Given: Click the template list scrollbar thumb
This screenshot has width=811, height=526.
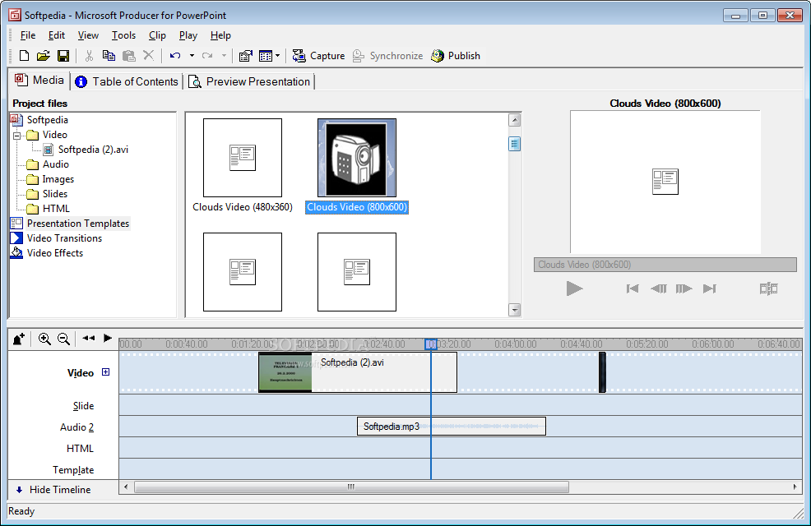Looking at the screenshot, I should [x=514, y=144].
